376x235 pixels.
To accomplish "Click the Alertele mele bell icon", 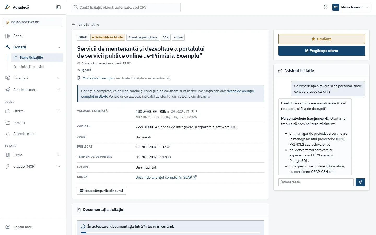I will [x=8, y=134].
